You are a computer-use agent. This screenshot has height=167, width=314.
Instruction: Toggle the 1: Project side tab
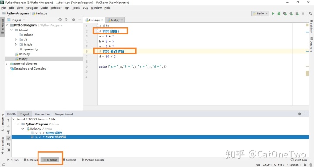click(3, 27)
